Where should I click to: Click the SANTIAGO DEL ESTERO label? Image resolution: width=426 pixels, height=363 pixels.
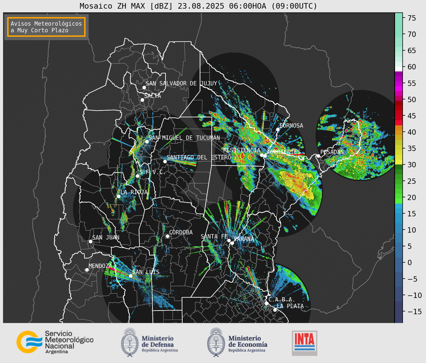coord(199,157)
